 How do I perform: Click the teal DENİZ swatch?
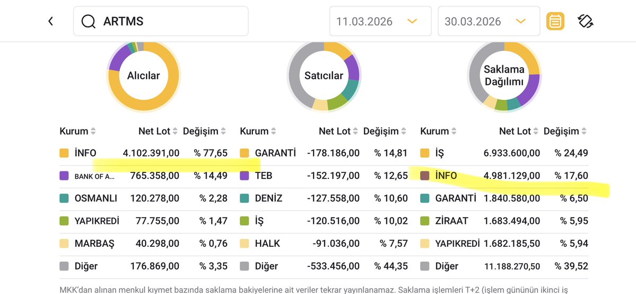[x=244, y=198]
